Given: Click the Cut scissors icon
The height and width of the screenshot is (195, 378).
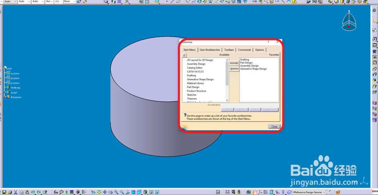Looking at the screenshot, I should [x=15, y=192].
